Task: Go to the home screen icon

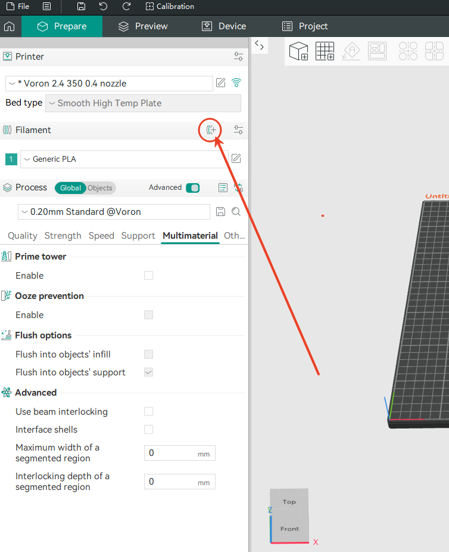Action: point(10,26)
